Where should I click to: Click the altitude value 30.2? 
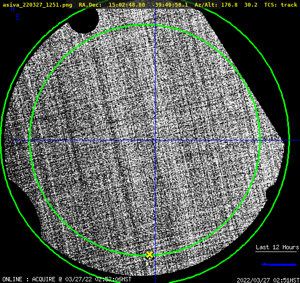coord(250,5)
